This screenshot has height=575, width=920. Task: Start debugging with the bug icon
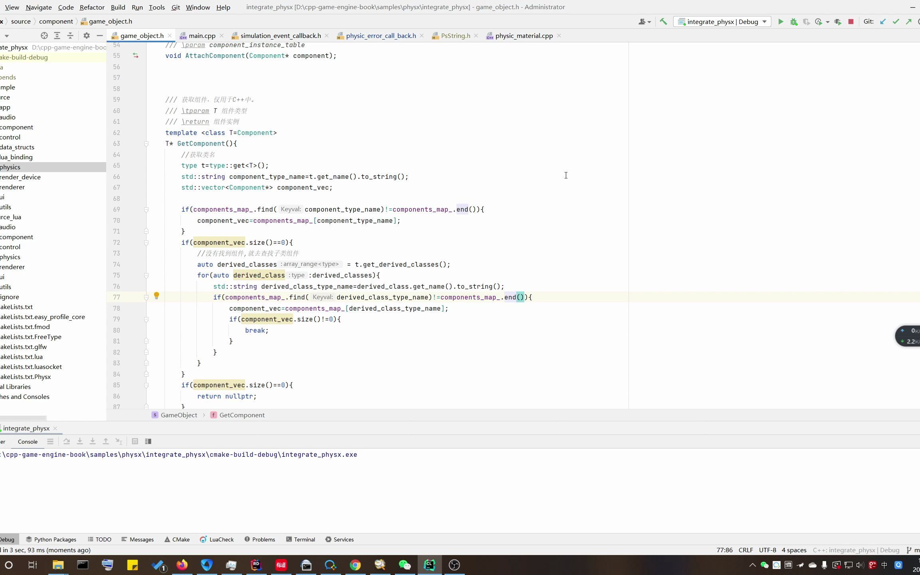tap(794, 22)
